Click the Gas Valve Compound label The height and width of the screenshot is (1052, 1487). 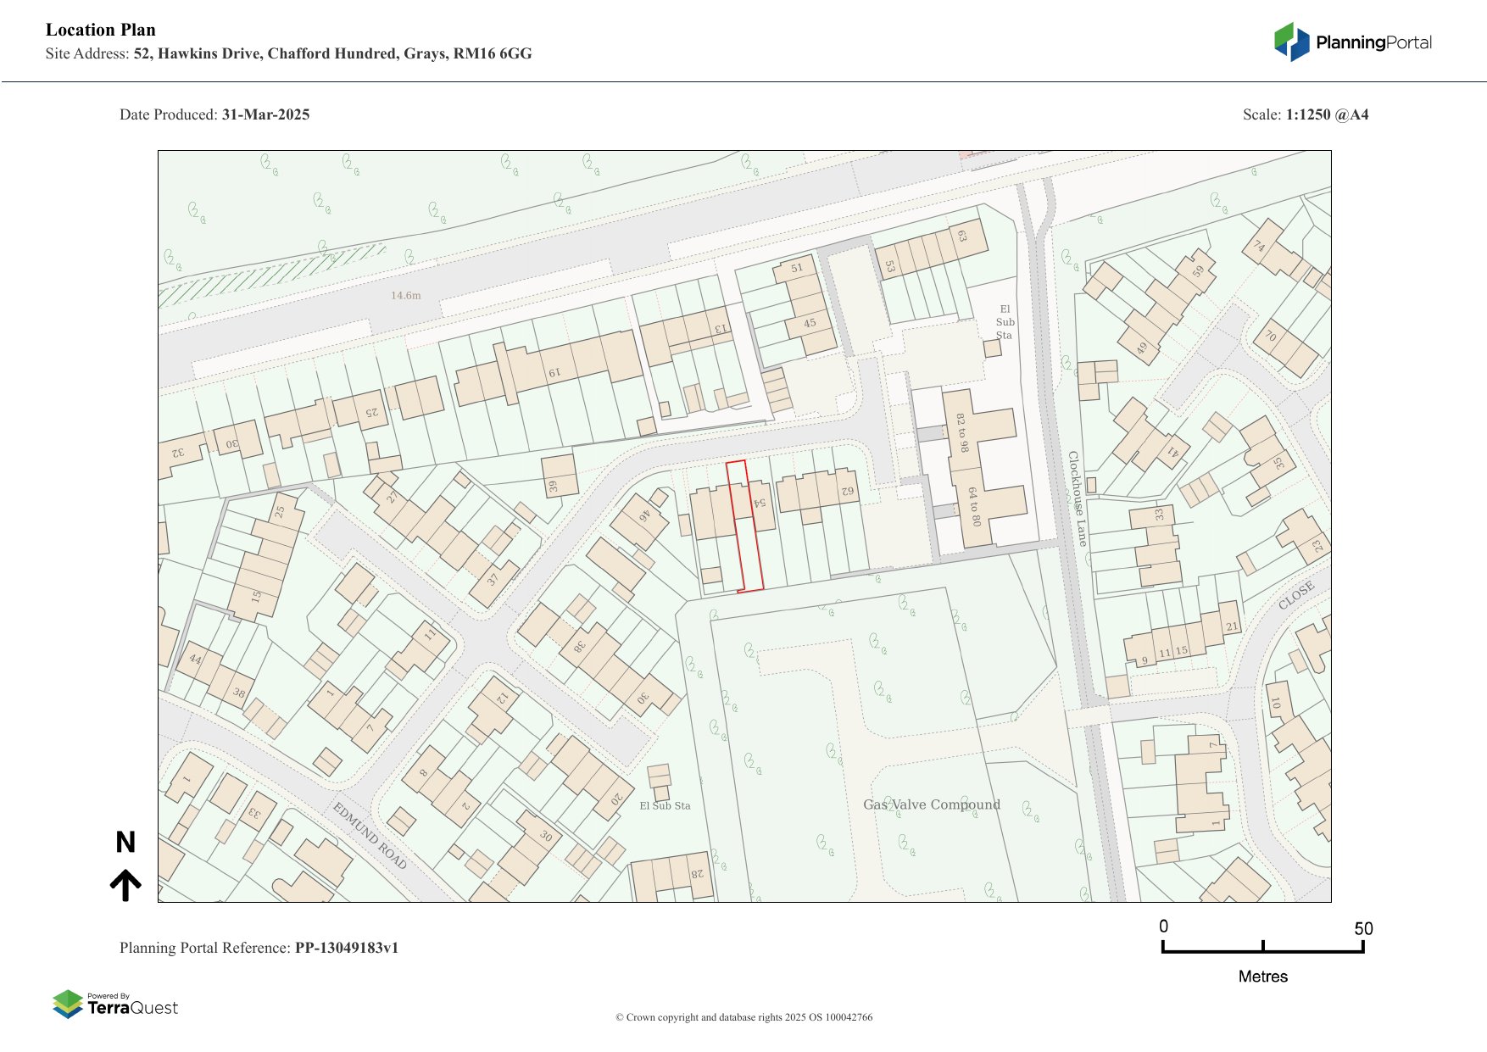(931, 804)
